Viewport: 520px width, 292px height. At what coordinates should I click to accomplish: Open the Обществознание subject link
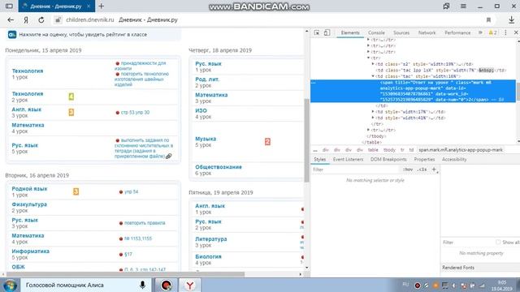pos(219,167)
